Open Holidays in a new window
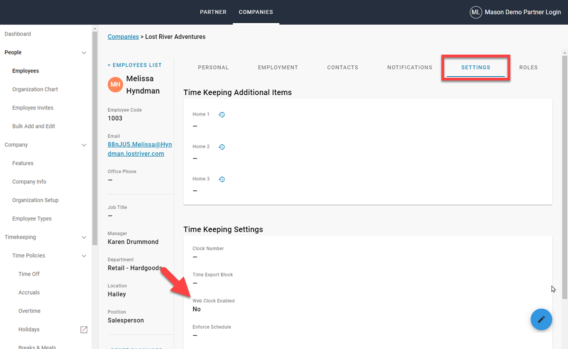 [84, 330]
